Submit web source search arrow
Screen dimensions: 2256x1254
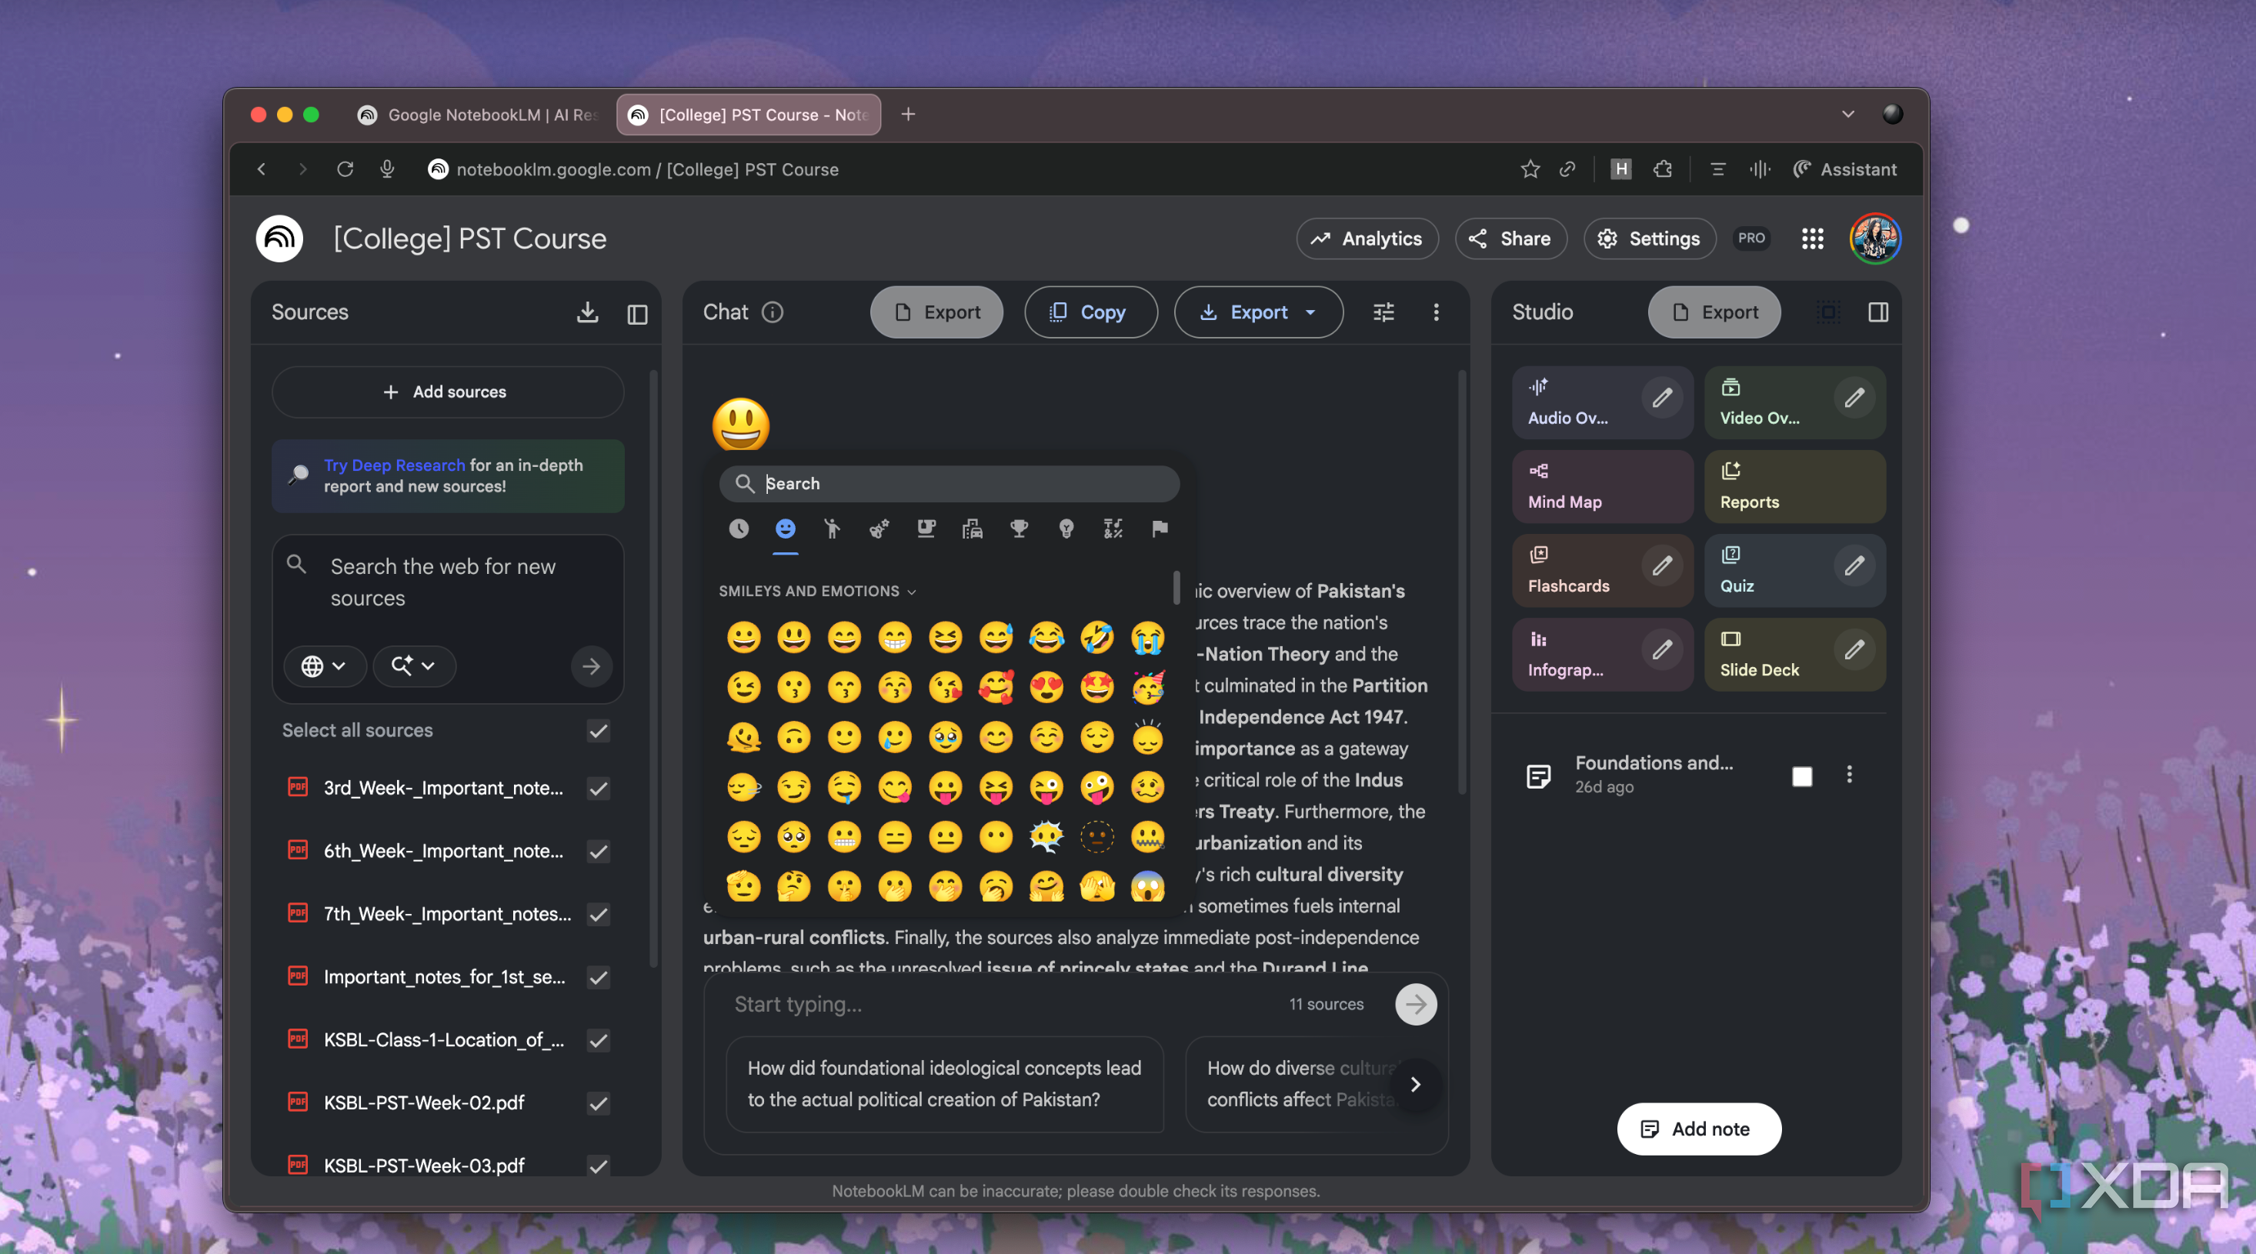[592, 666]
